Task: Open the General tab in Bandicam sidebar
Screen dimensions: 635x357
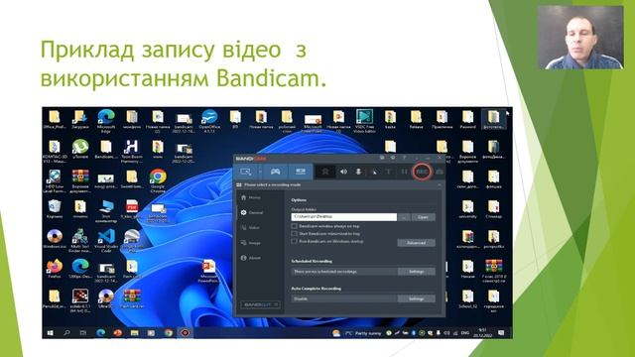Action: pos(251,212)
